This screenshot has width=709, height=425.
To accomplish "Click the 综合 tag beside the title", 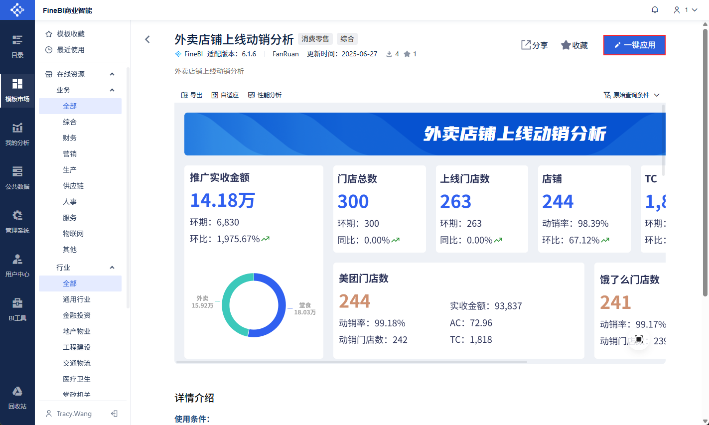I will point(347,39).
